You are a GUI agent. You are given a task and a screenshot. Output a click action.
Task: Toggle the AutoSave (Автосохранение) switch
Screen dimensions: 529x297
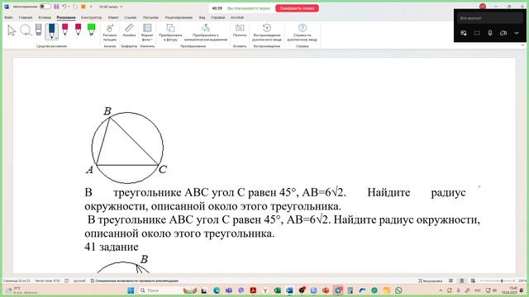point(45,7)
